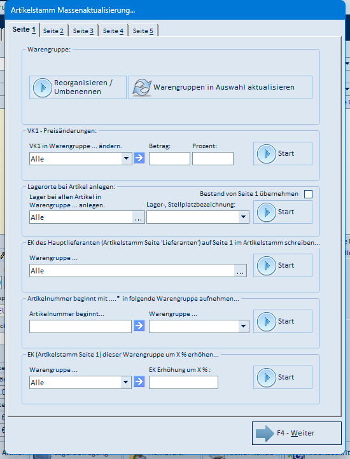Click the F4 - Weiter button

297,433
